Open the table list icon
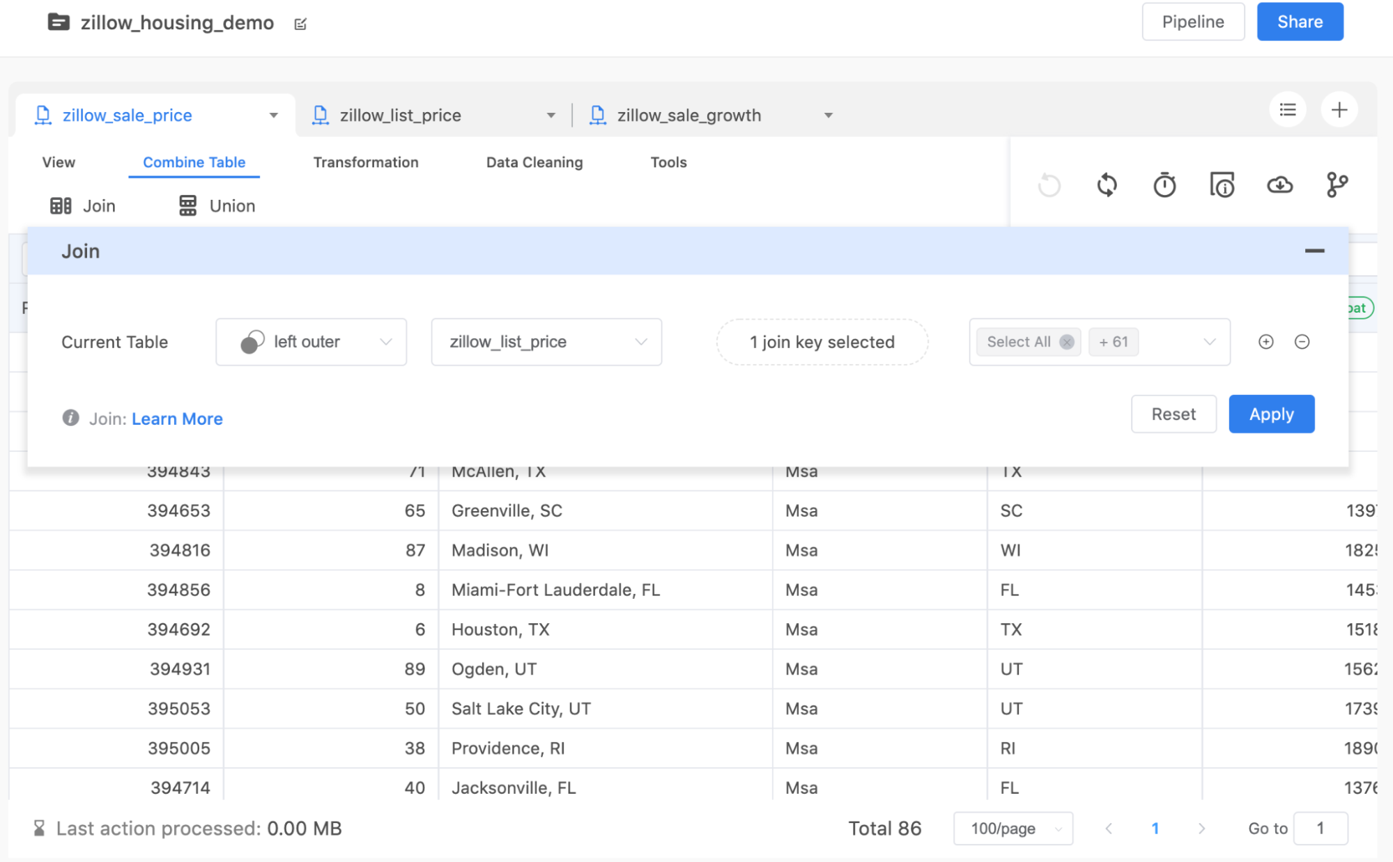 click(x=1287, y=110)
